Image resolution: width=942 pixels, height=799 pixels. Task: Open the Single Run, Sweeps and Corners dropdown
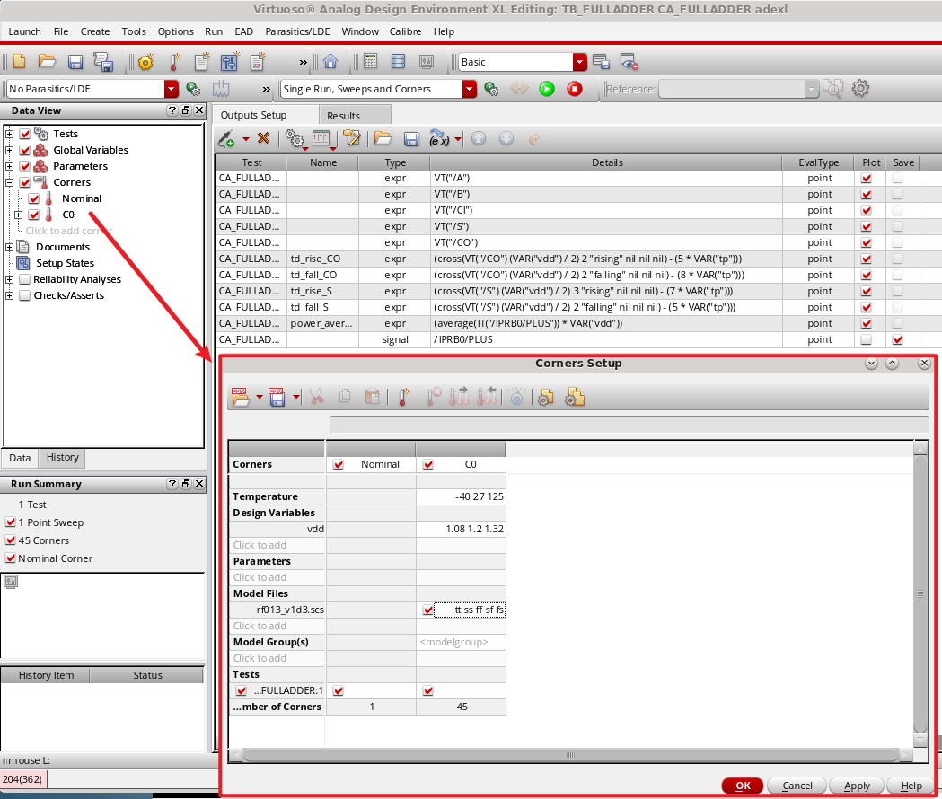pos(471,89)
